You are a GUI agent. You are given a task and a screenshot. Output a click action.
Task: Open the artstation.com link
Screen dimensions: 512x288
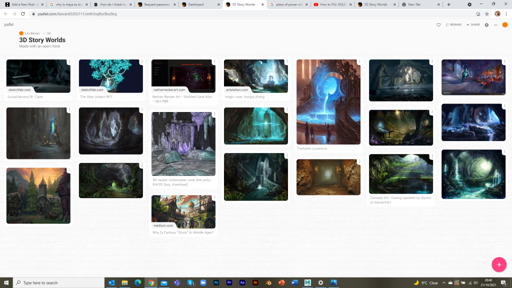[236, 90]
